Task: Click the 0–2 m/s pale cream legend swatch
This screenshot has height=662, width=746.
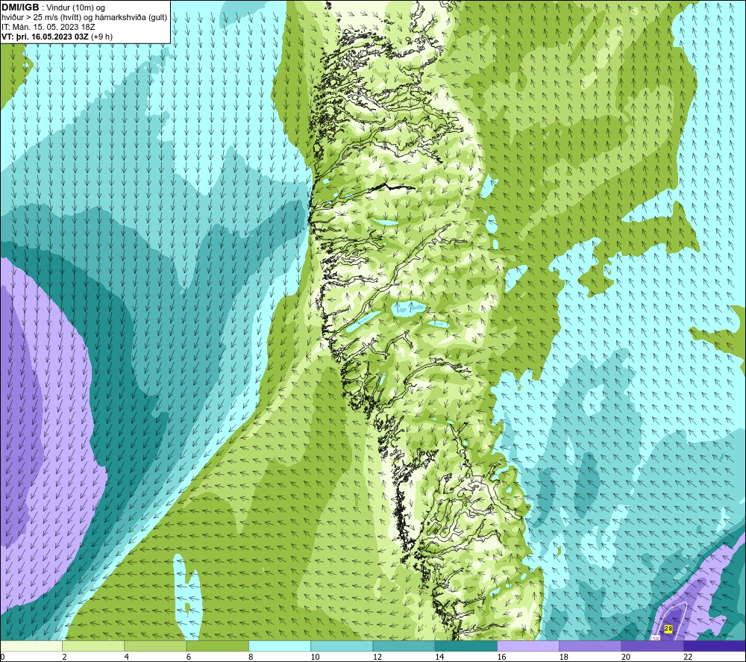Action: click(x=31, y=646)
